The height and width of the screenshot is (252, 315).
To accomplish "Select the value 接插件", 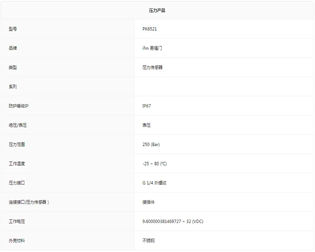I will point(148,202).
